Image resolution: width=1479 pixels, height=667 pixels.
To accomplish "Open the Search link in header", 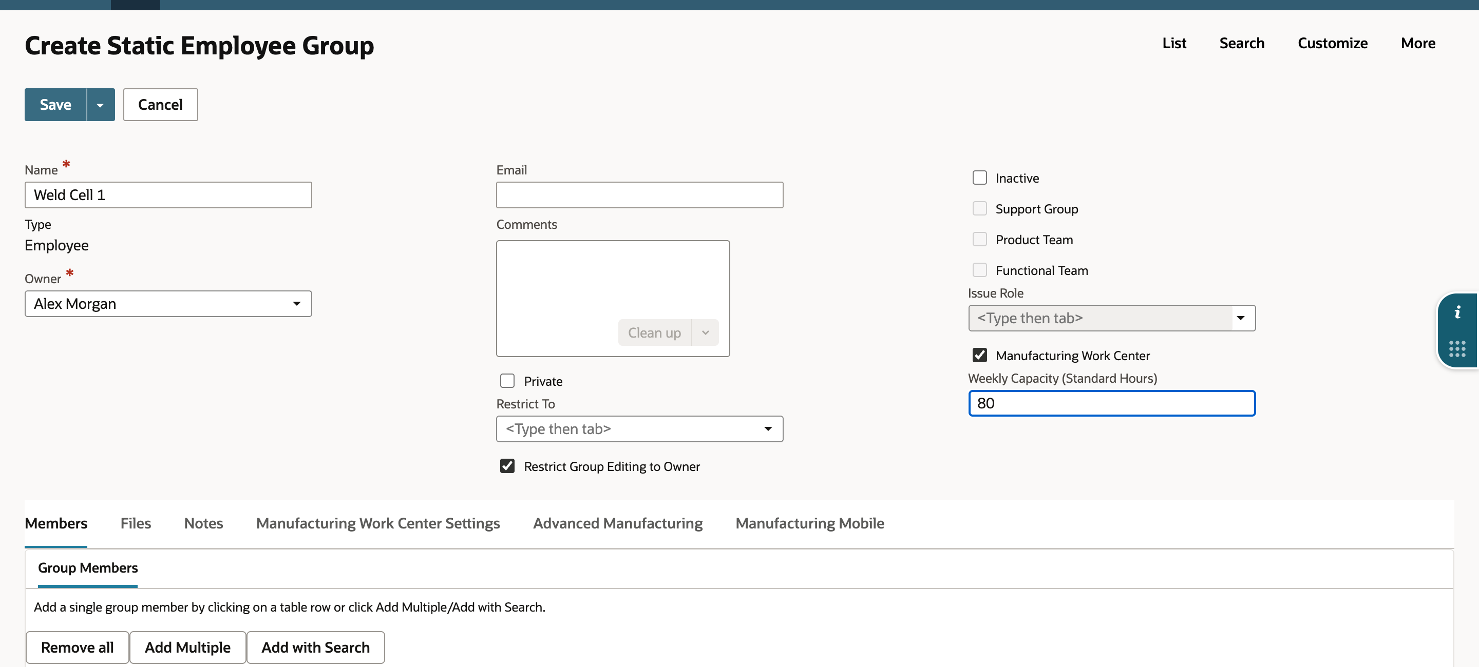I will click(x=1242, y=43).
